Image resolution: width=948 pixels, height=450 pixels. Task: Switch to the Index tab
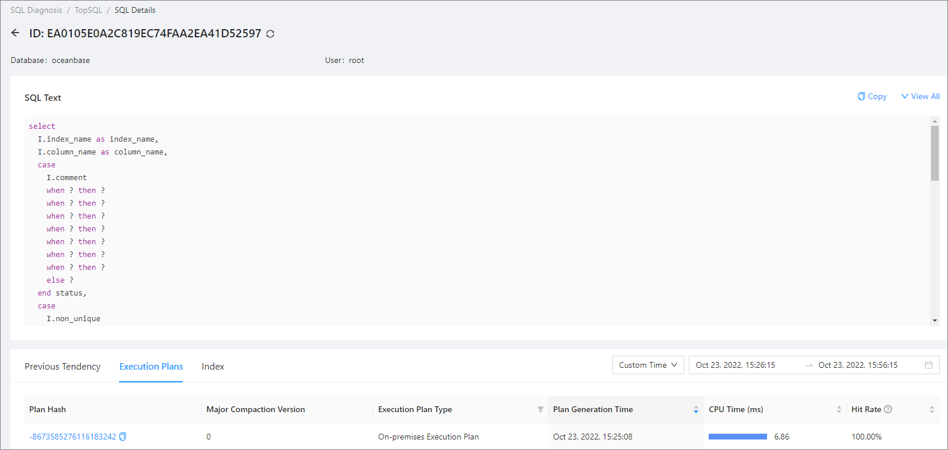pos(212,366)
